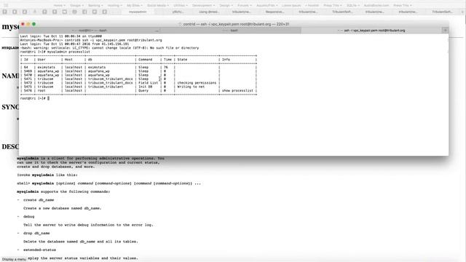Minimize the terminal with yellow button
Screen dimensions: 466x262
click(28, 24)
